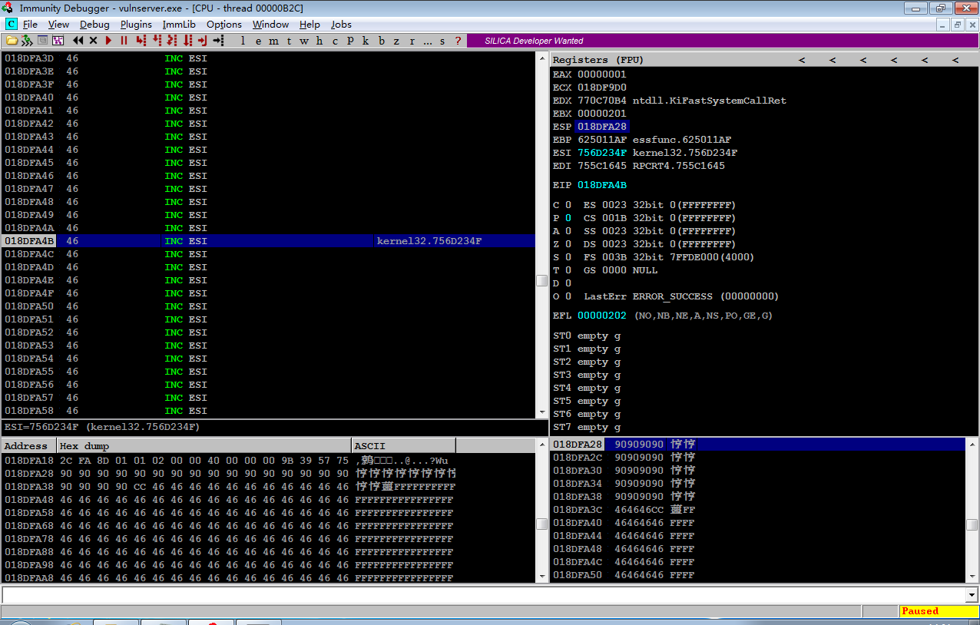Image resolution: width=980 pixels, height=625 pixels.
Task: Open the breakpoints 'b' window button
Action: click(382, 41)
